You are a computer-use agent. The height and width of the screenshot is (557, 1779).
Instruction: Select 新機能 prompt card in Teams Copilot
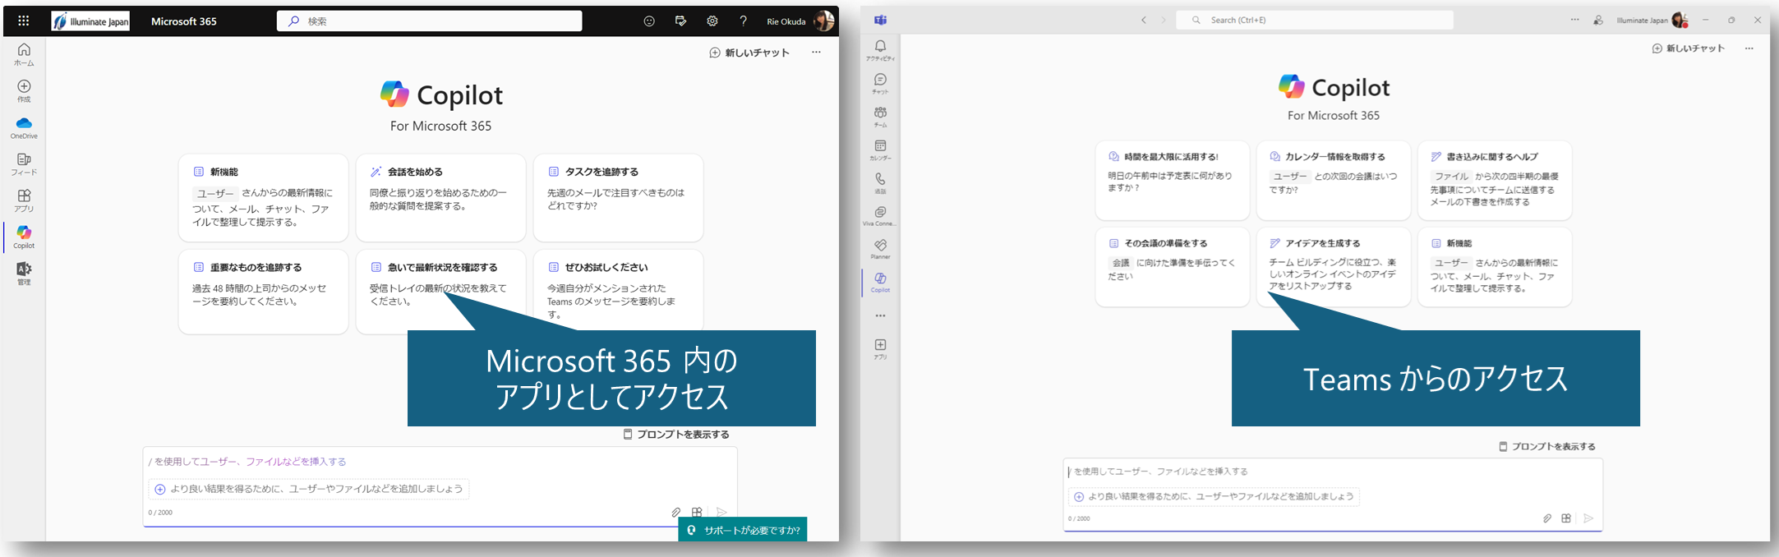pyautogui.click(x=1495, y=267)
